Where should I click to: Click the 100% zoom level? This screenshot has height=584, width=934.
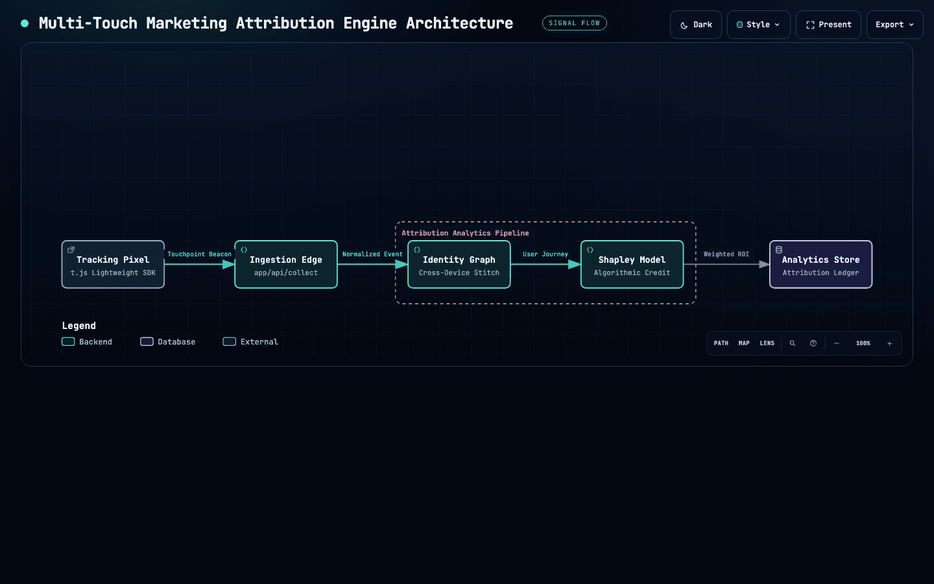click(x=863, y=343)
